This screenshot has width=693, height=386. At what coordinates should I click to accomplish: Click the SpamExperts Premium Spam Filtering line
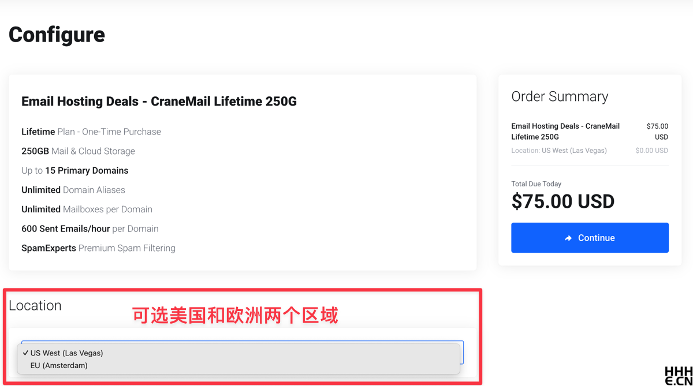pos(98,248)
